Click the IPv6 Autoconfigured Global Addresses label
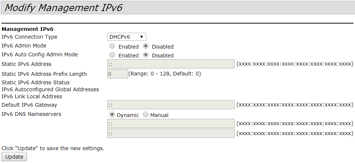 pyautogui.click(x=50, y=89)
